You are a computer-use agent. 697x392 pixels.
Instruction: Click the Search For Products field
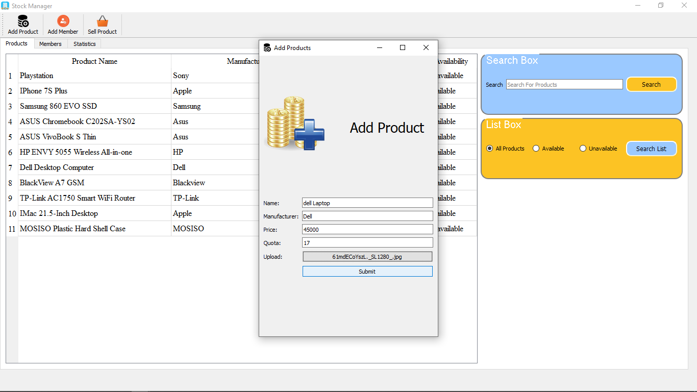pos(564,85)
